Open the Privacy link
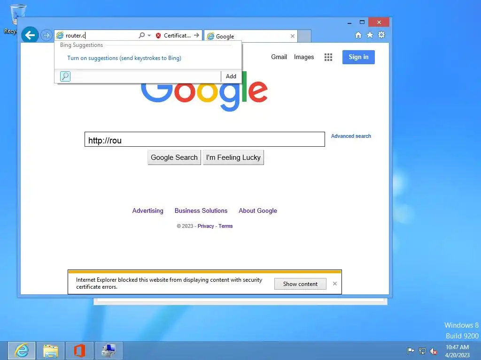The width and height of the screenshot is (481, 360). pos(206,226)
